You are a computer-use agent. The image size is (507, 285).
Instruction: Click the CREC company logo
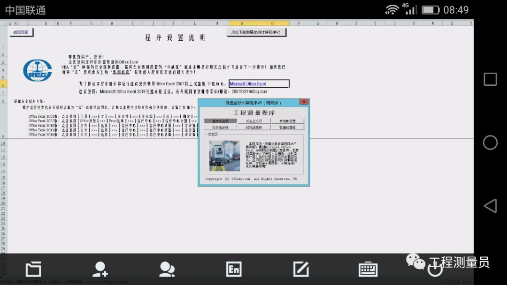[38, 70]
